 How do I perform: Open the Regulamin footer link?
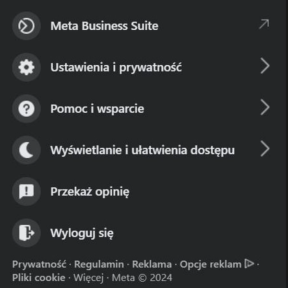click(99, 264)
